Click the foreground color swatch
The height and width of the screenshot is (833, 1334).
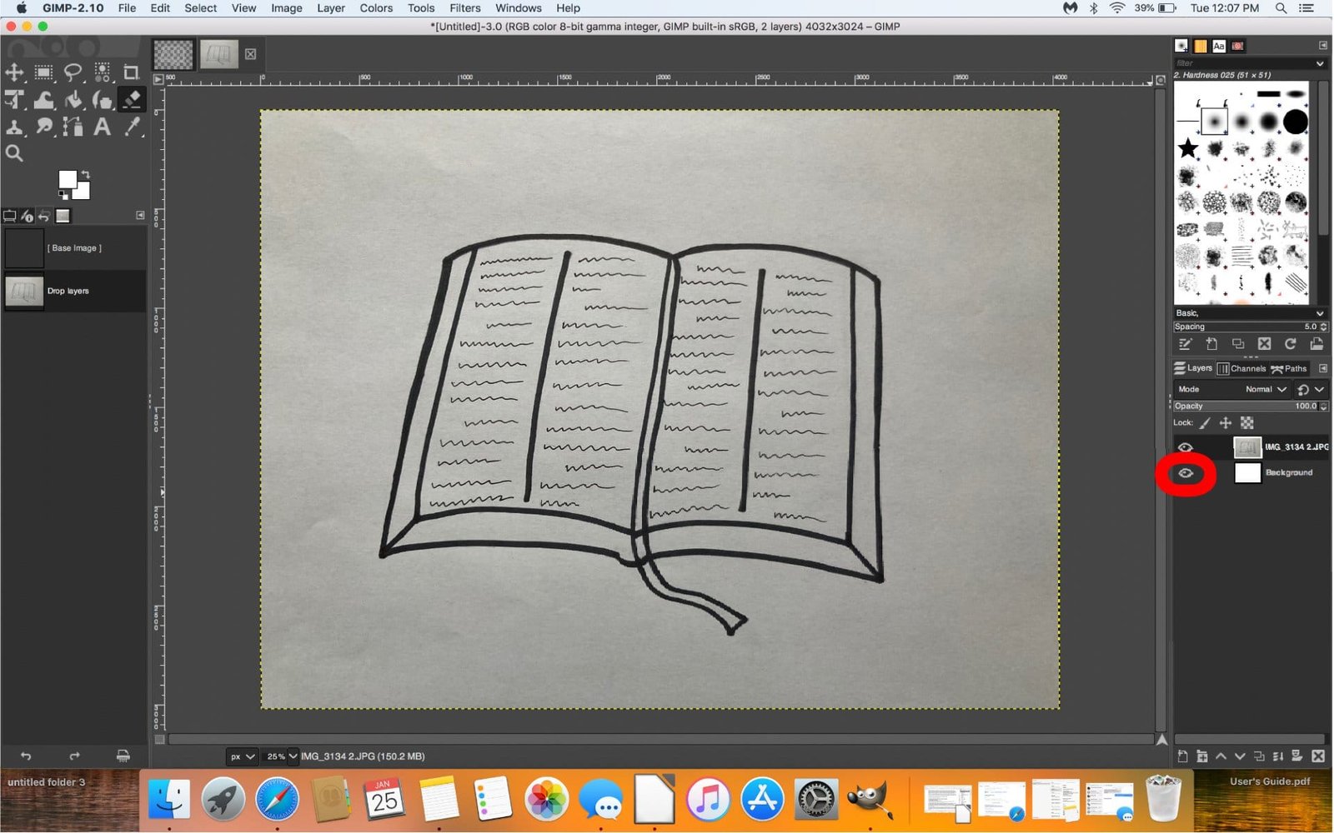[x=67, y=180]
